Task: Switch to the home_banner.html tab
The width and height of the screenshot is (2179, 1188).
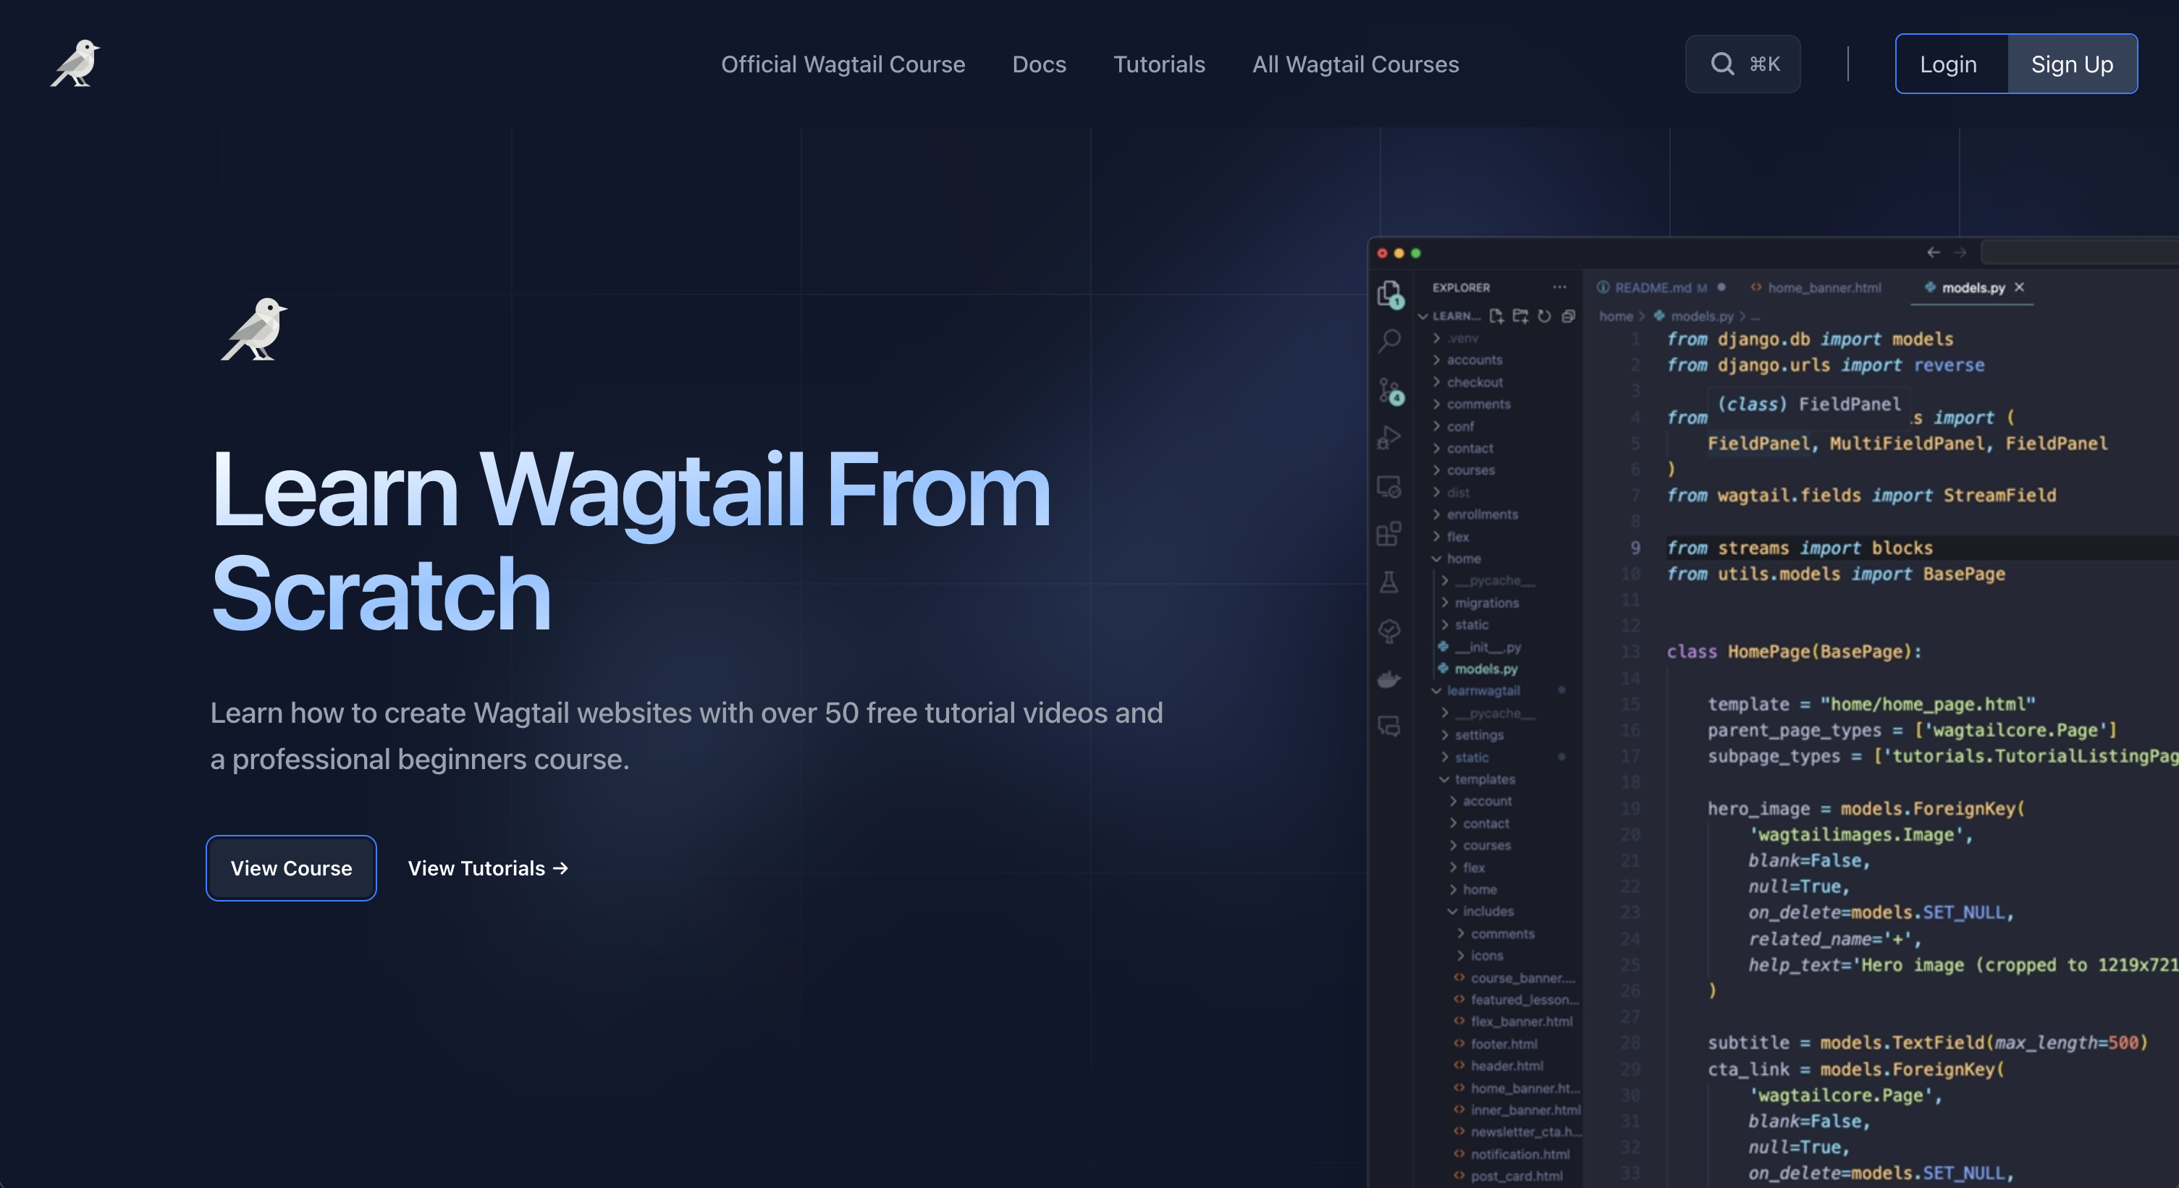Action: click(x=1816, y=287)
